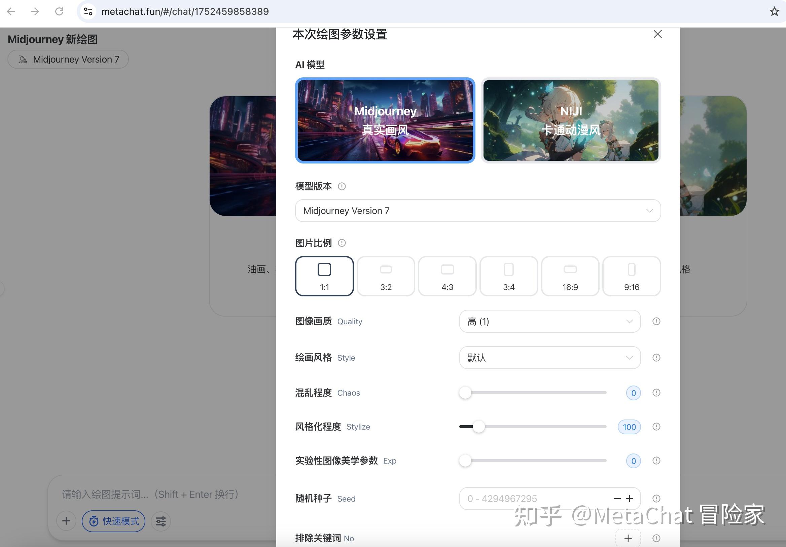Screen dimensions: 786x547
Task: Add an excluded keyword with the dashed plus button
Action: 628,538
